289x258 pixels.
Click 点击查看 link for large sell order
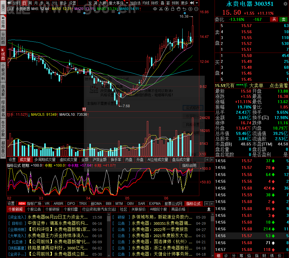[279, 86]
